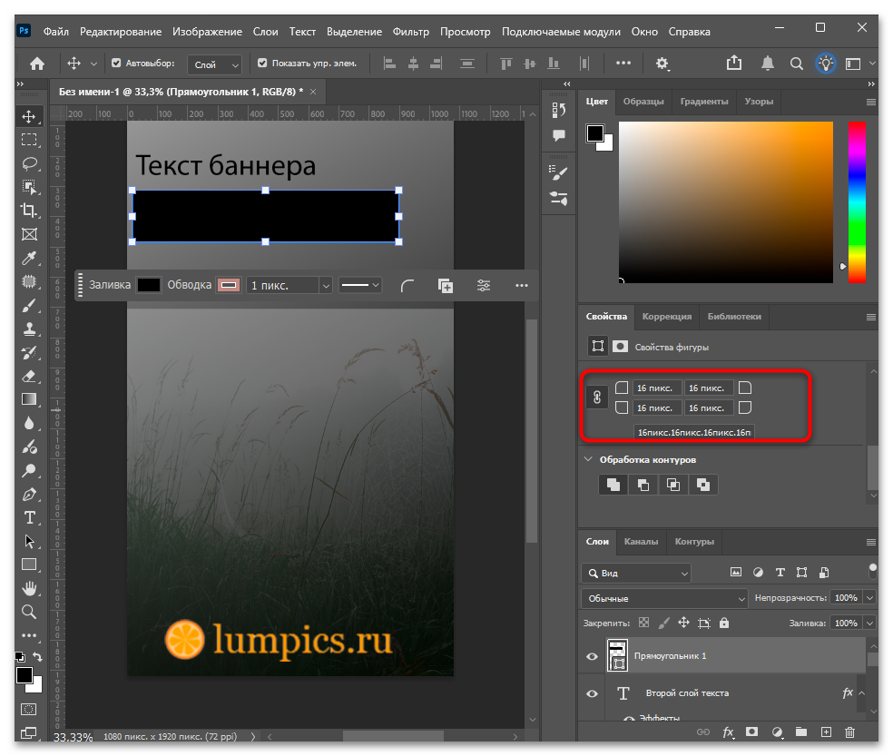Select the Gradient tool
893x756 pixels.
[29, 399]
